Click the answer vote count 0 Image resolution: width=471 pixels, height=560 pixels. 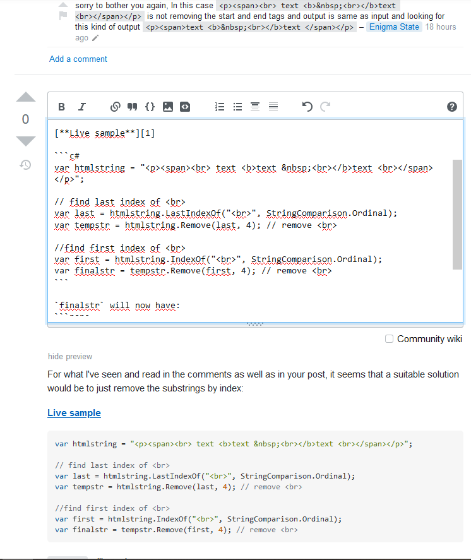point(25,119)
